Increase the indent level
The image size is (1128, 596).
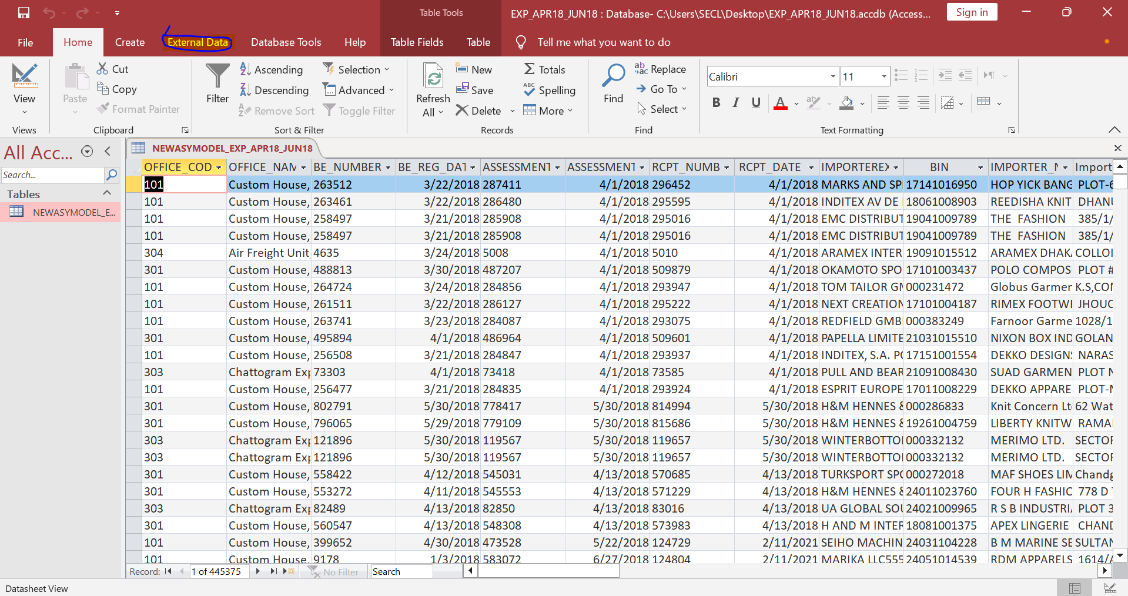click(945, 75)
